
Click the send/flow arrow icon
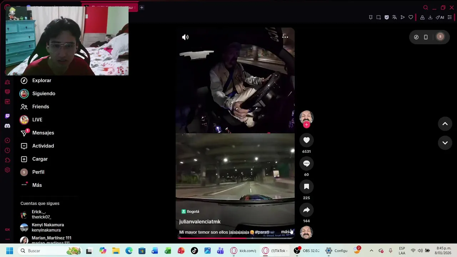pyautogui.click(x=403, y=17)
